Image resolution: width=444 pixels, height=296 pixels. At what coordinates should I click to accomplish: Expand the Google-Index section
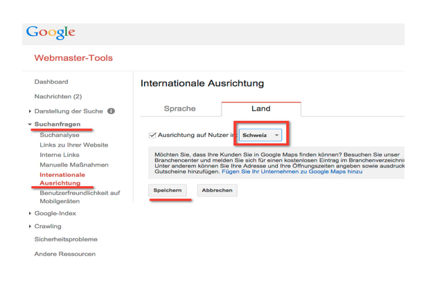pyautogui.click(x=30, y=214)
